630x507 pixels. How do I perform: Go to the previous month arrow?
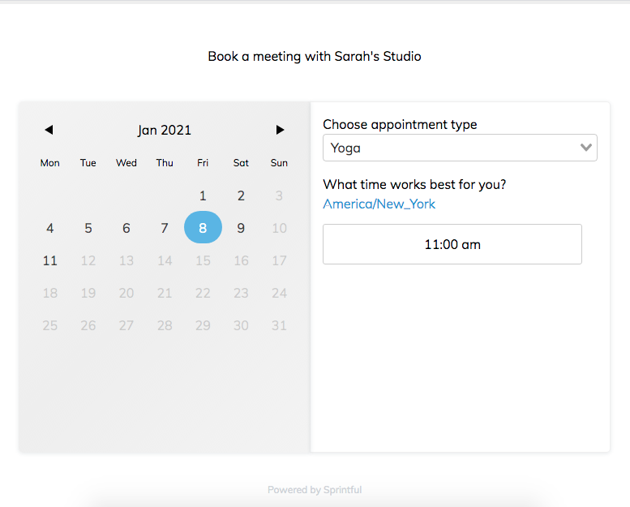pyautogui.click(x=49, y=130)
